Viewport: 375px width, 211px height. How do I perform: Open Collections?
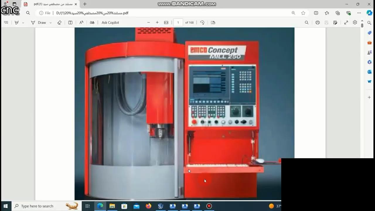point(338,13)
